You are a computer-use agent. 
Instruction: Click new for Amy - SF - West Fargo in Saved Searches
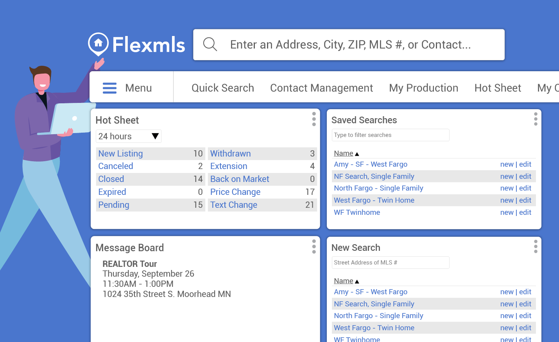coord(507,164)
